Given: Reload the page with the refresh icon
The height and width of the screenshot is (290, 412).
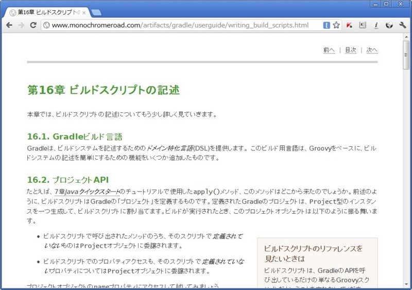Looking at the screenshot, I should (33, 25).
